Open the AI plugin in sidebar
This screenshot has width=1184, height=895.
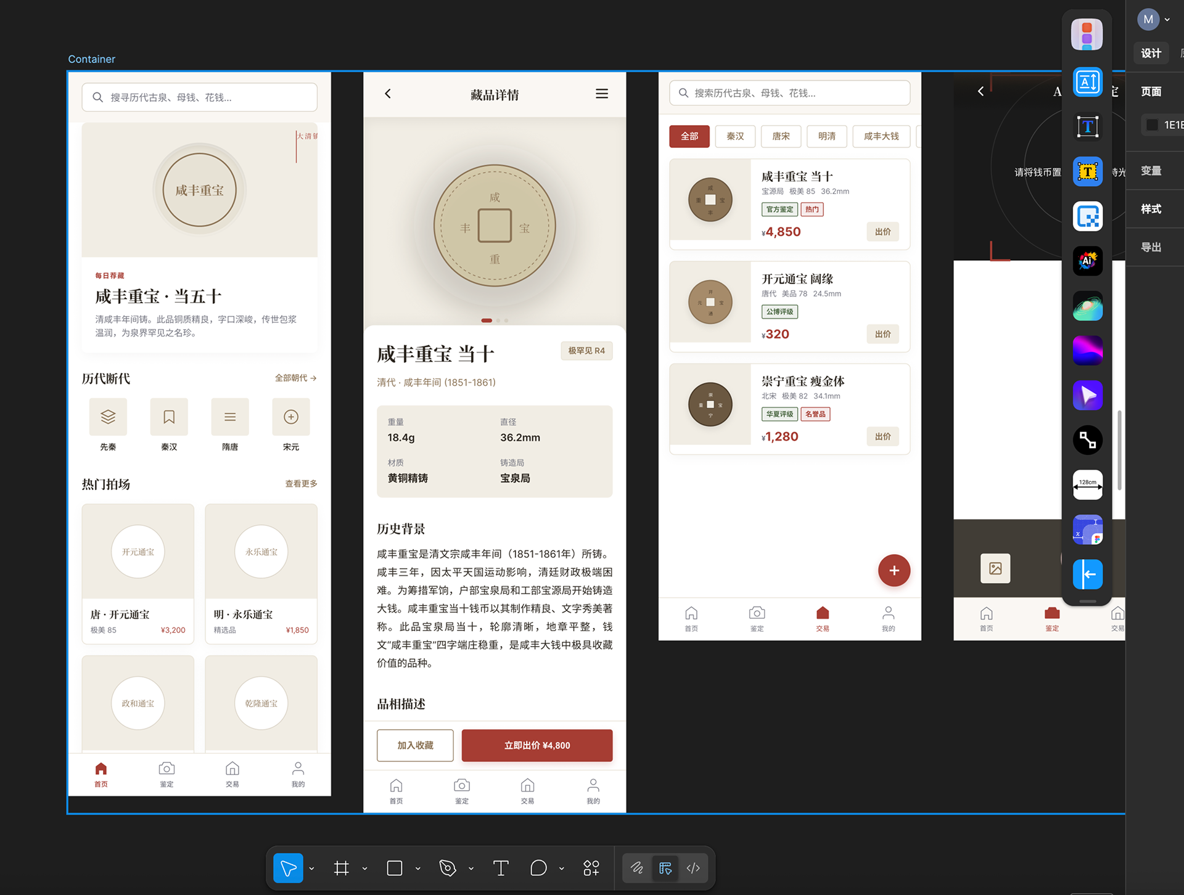click(1087, 261)
